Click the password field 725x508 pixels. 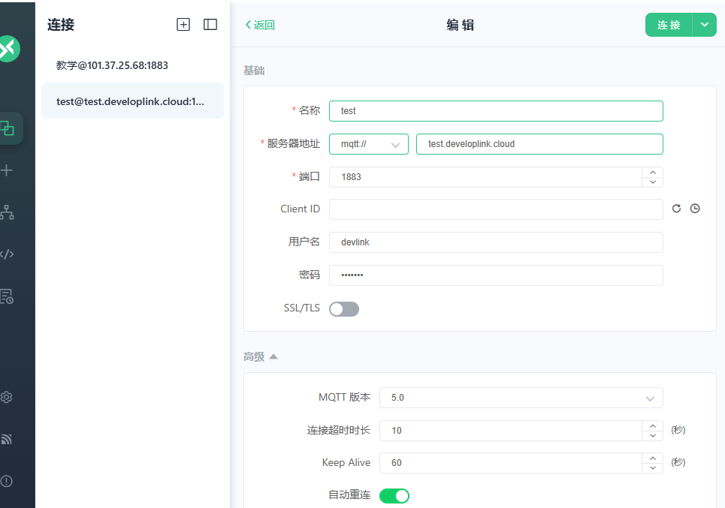point(496,275)
